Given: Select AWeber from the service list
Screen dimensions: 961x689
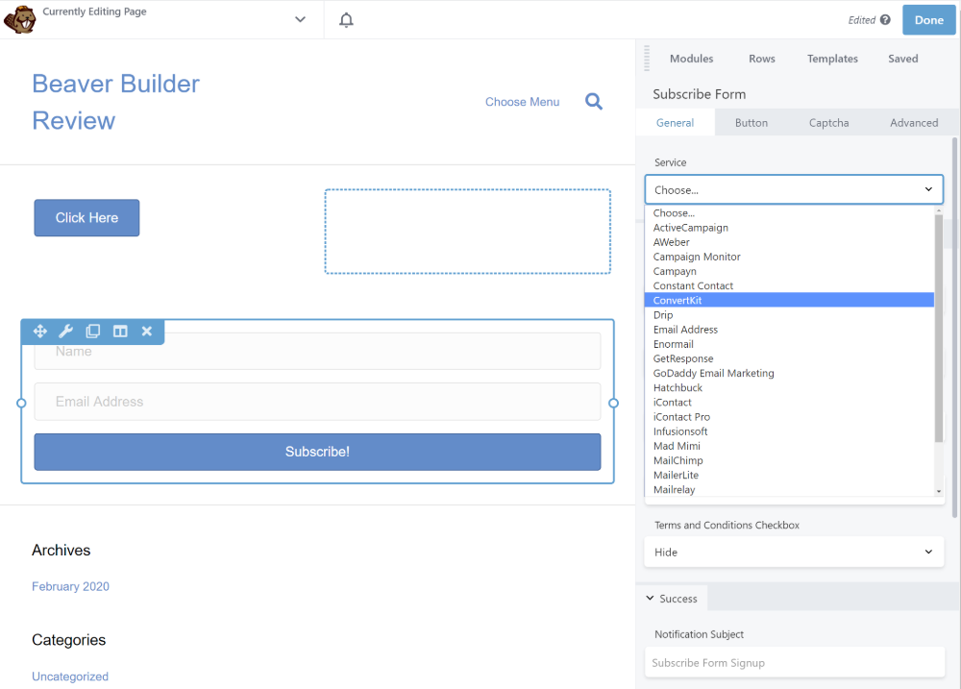Looking at the screenshot, I should (x=789, y=242).
